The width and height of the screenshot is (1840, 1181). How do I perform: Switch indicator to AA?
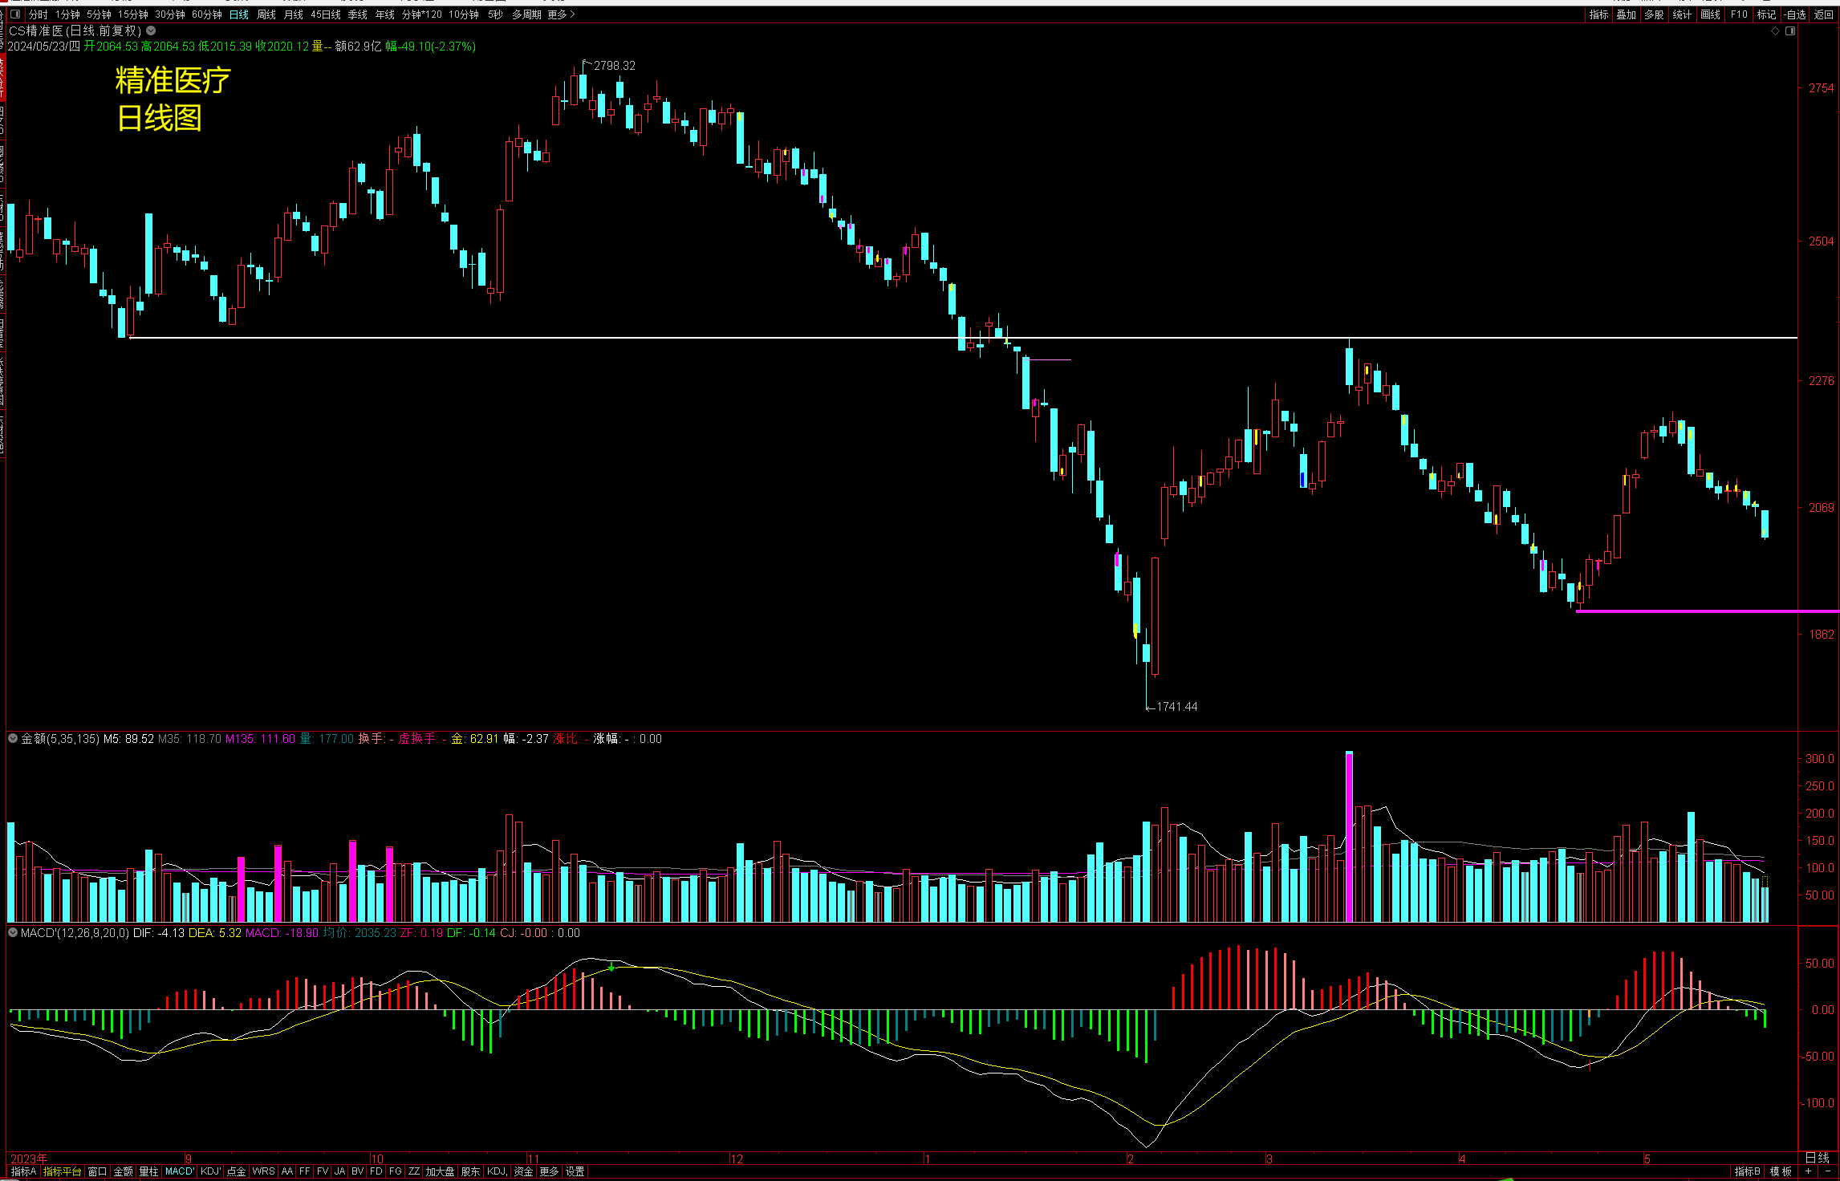point(287,1171)
